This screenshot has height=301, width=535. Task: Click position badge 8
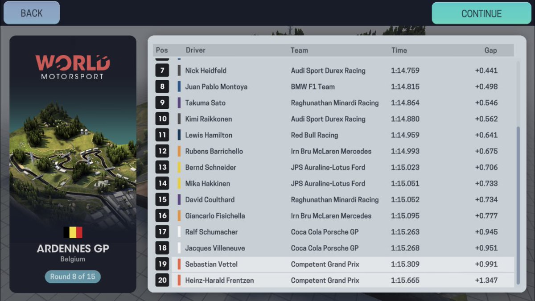coord(162,87)
